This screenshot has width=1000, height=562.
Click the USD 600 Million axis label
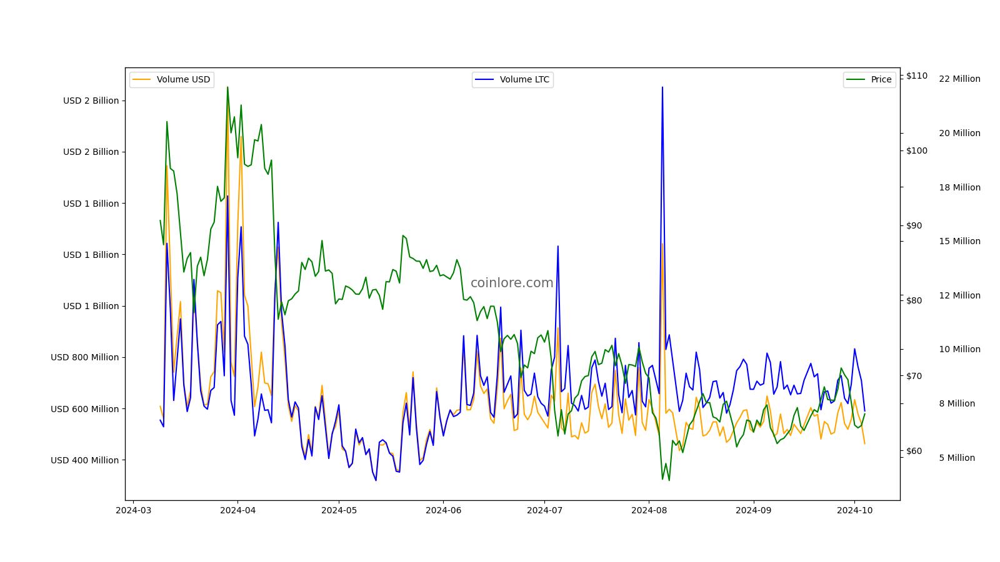click(84, 409)
